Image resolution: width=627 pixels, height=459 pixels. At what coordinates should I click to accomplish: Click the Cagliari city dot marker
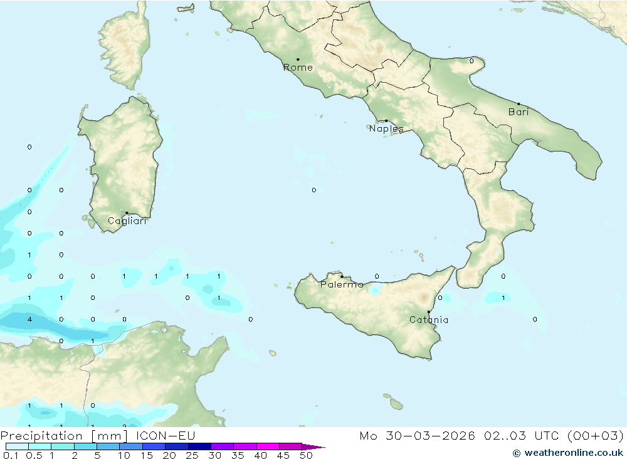(127, 213)
